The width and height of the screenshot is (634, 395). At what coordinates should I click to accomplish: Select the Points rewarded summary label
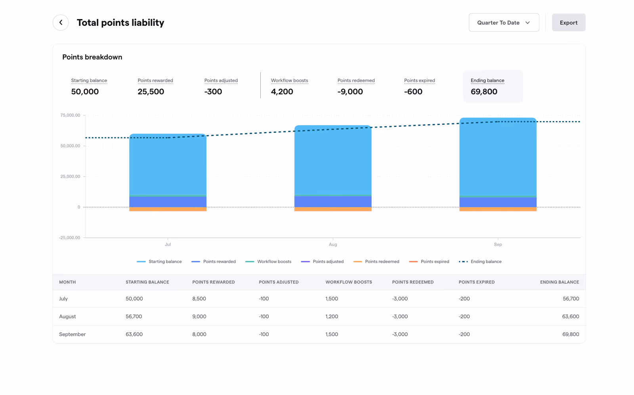pyautogui.click(x=155, y=81)
